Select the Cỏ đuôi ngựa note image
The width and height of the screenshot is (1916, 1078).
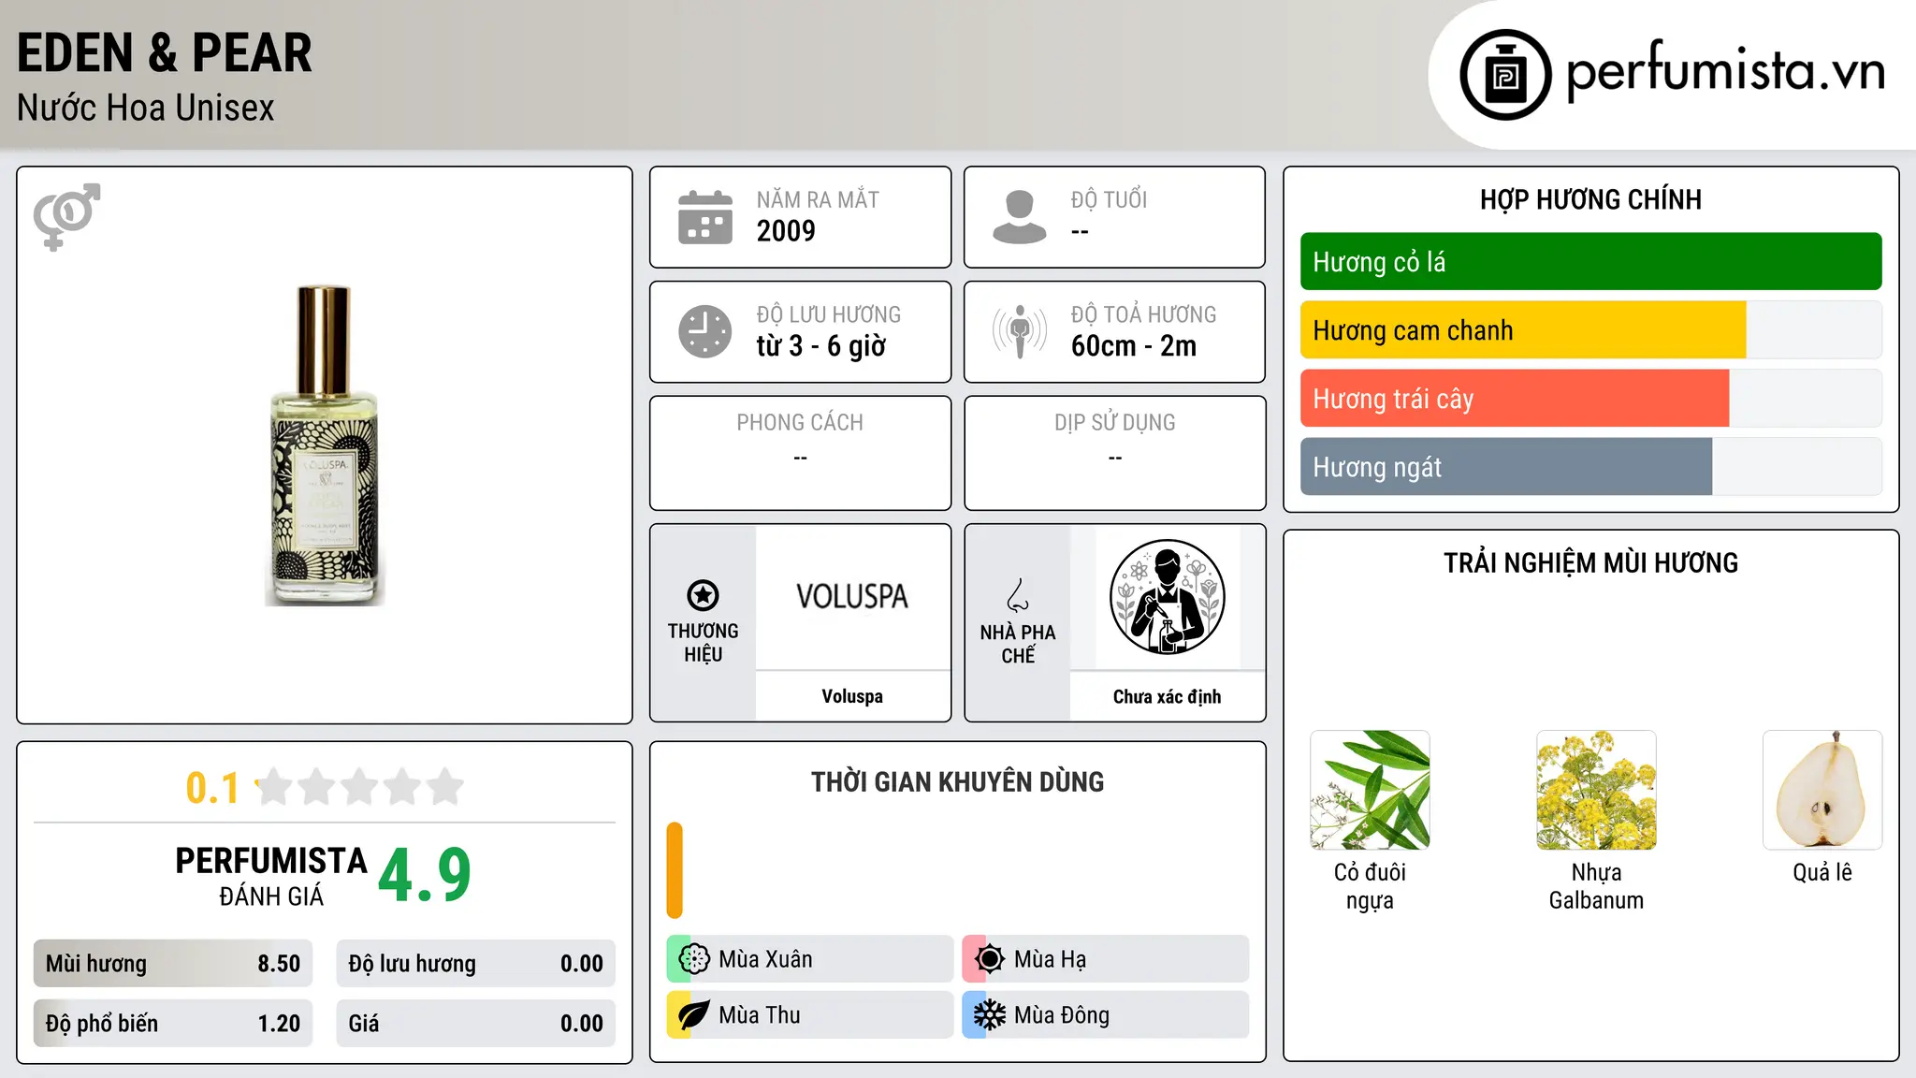click(x=1370, y=790)
